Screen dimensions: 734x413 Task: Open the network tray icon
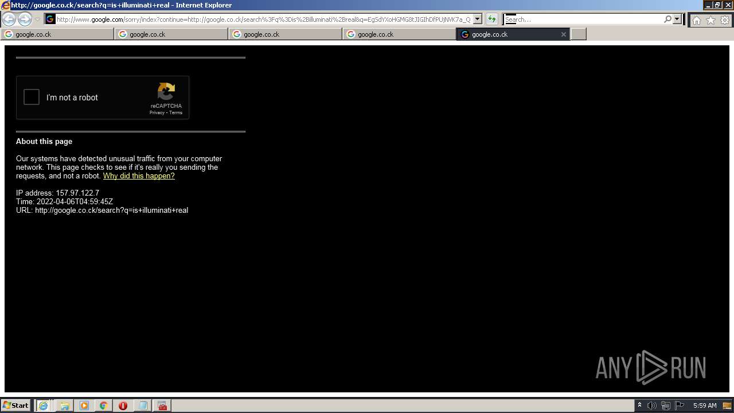(x=666, y=406)
